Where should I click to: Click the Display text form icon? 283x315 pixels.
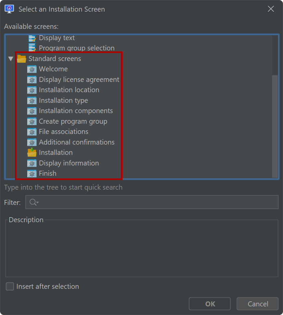click(x=32, y=38)
